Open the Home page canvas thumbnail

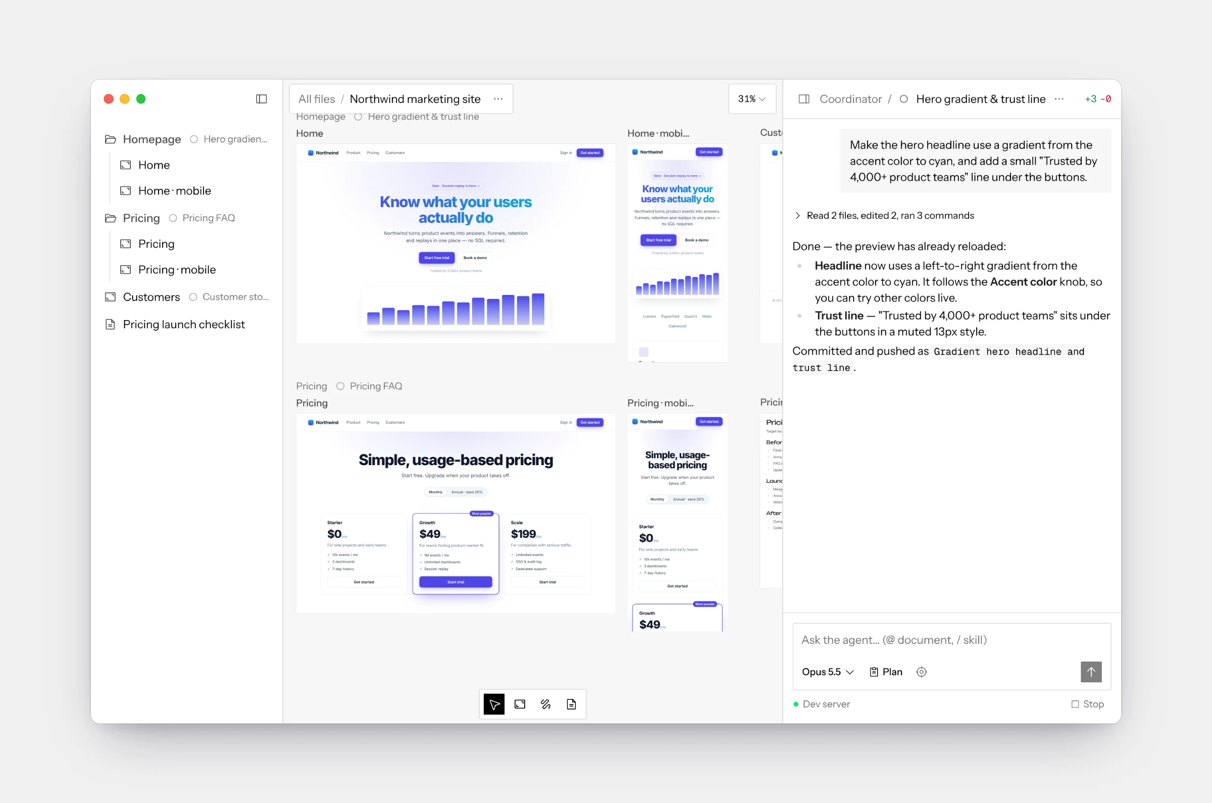(456, 244)
